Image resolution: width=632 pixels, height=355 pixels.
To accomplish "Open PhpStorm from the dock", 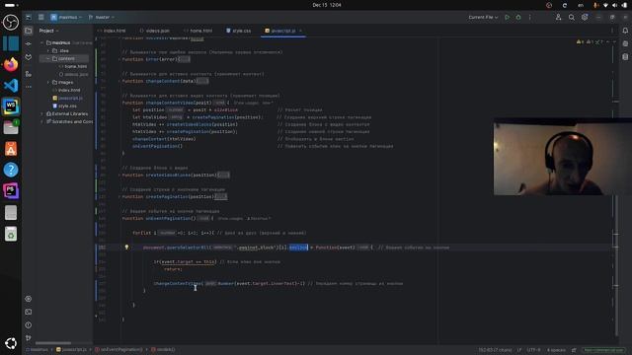I will pyautogui.click(x=11, y=190).
